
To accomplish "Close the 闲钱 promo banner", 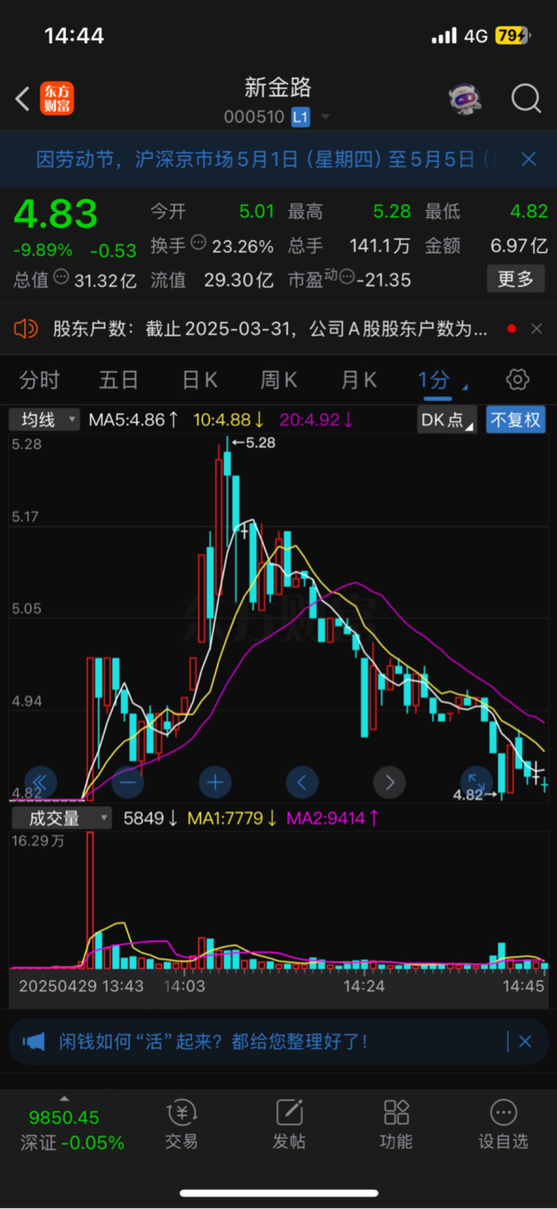I will tap(525, 1041).
